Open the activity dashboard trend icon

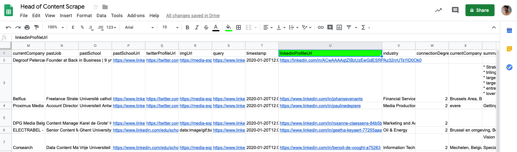[438, 10]
